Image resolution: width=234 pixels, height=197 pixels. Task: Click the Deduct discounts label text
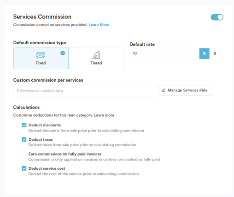click(45, 125)
